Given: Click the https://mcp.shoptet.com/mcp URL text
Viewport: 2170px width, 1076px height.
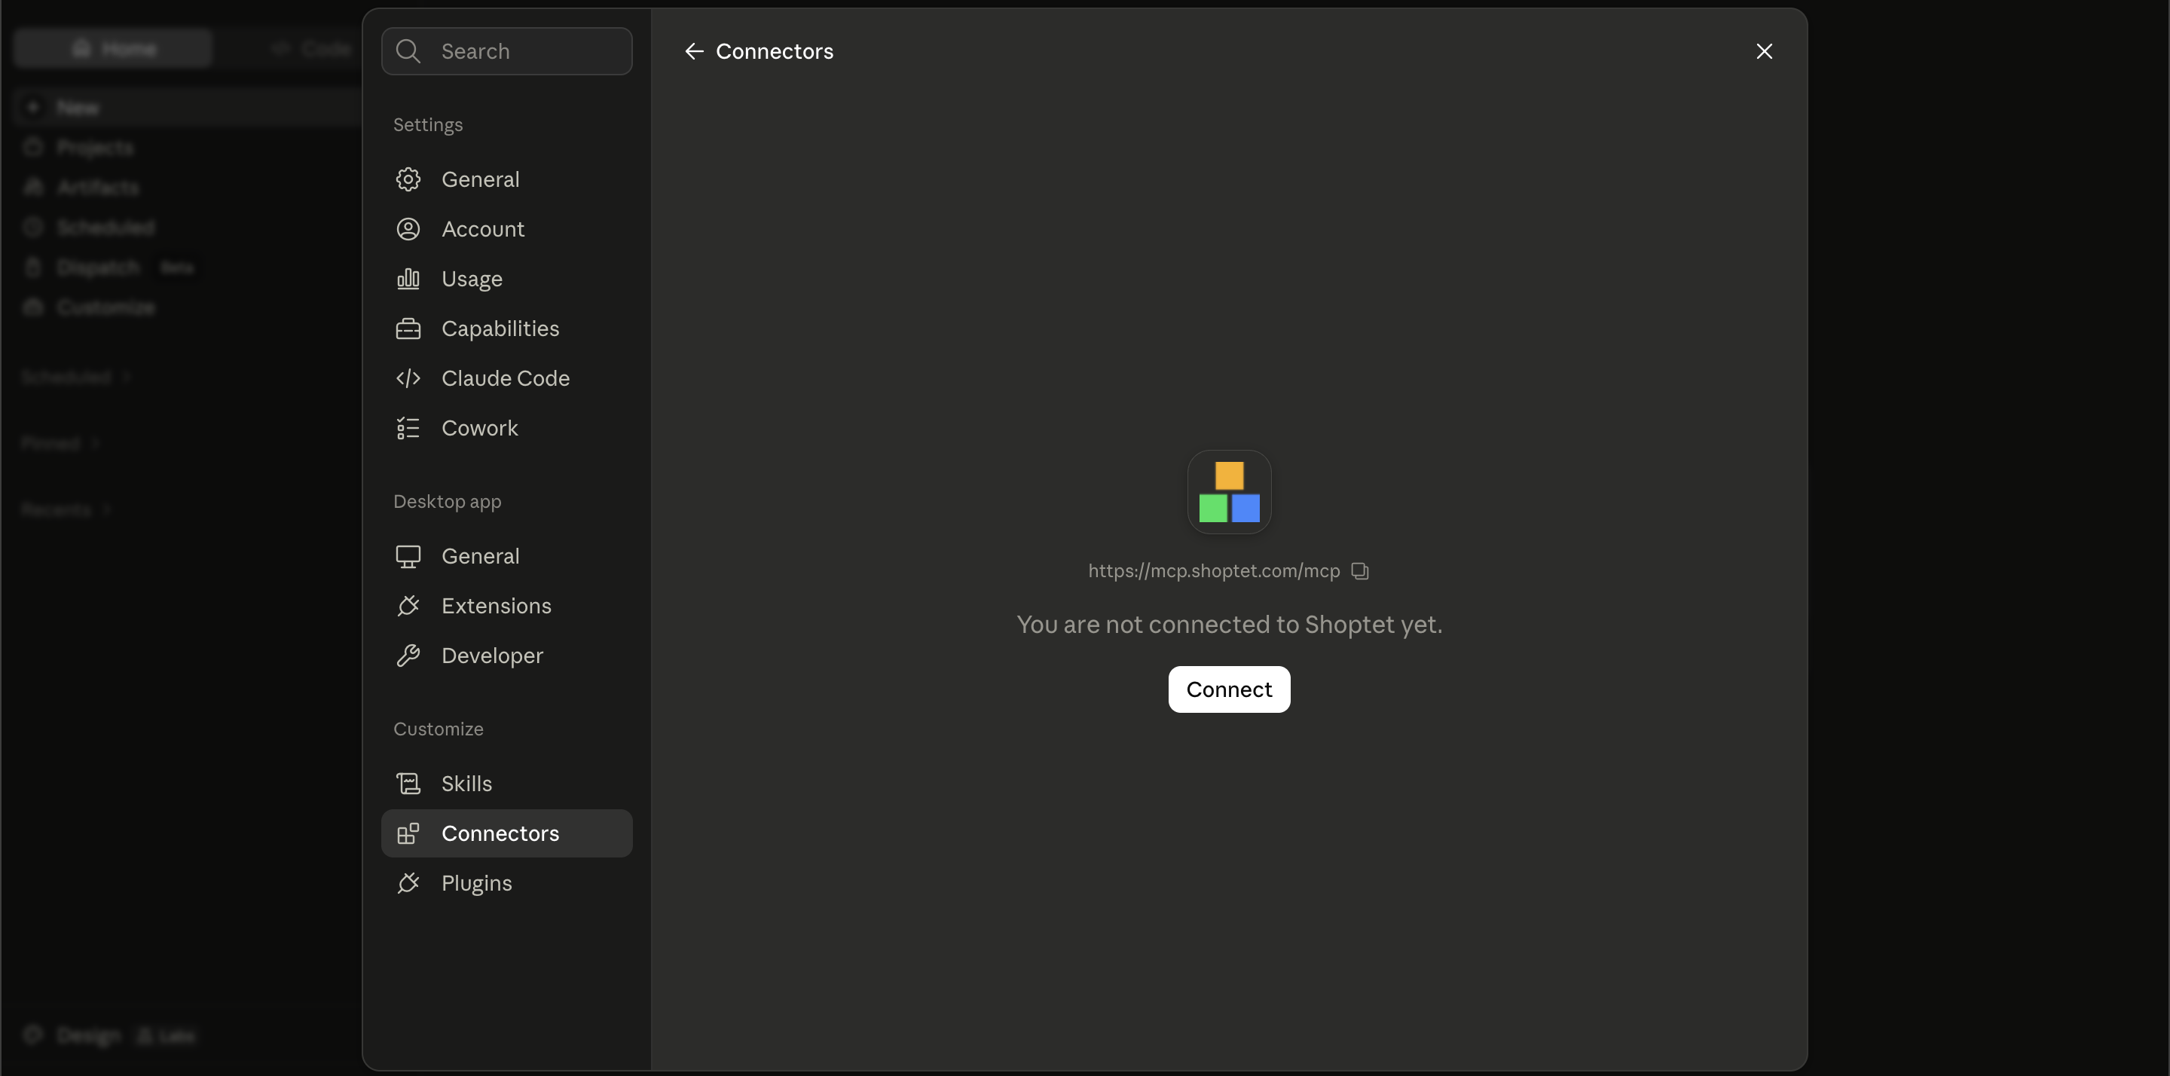Looking at the screenshot, I should click(x=1214, y=571).
